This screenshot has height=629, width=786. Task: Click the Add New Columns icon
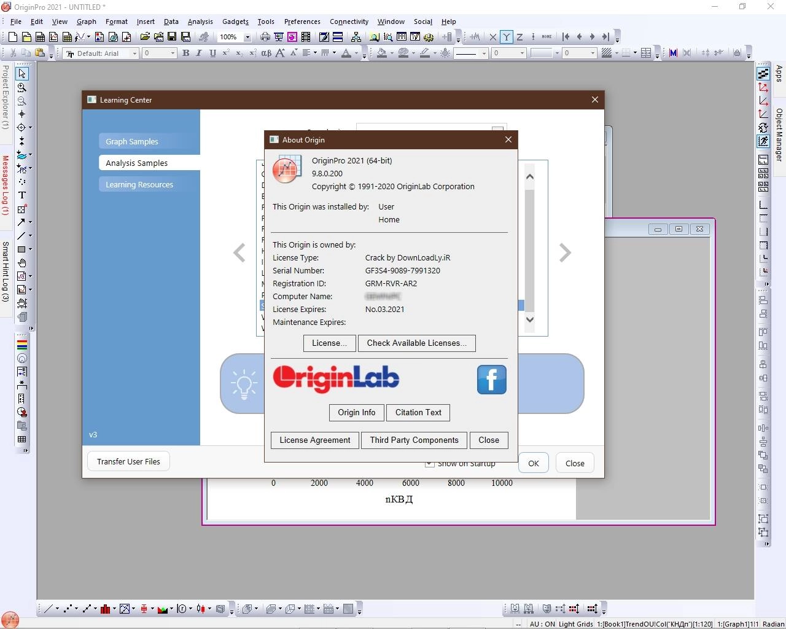[x=446, y=37]
